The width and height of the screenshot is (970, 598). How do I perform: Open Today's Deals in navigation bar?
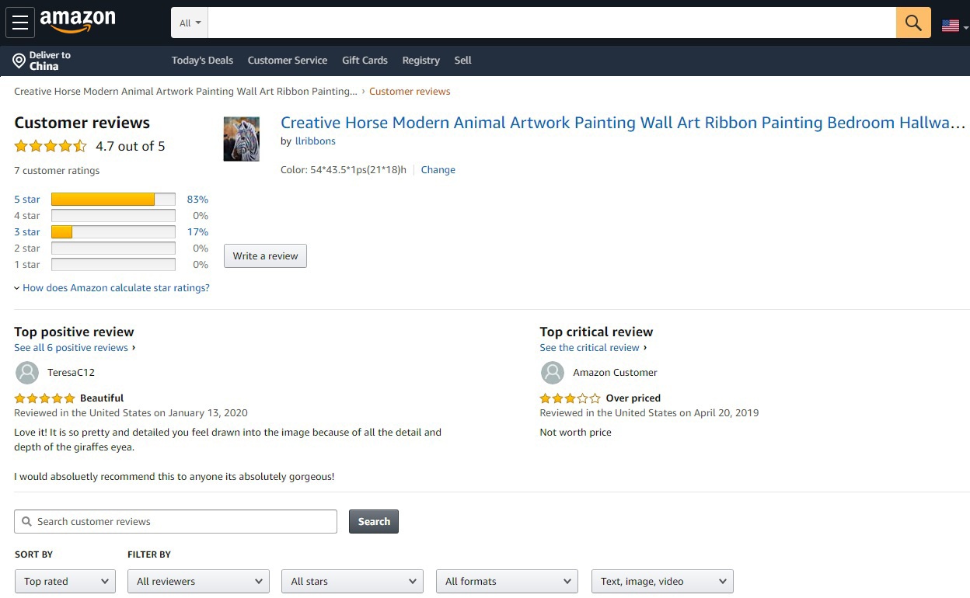202,61
